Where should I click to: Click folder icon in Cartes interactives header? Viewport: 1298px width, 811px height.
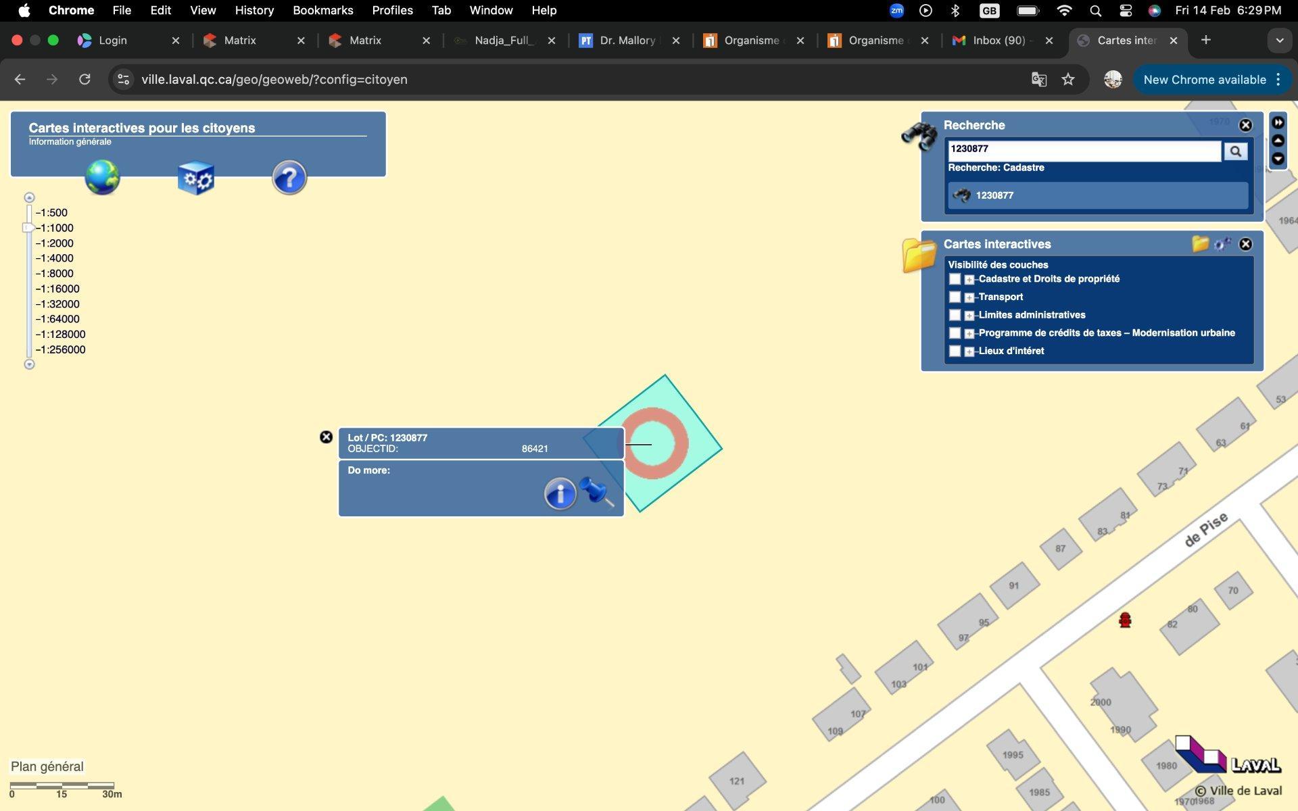click(x=1200, y=244)
